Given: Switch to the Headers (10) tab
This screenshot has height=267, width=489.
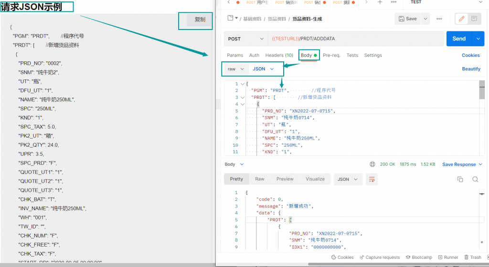Looking at the screenshot, I should point(279,55).
